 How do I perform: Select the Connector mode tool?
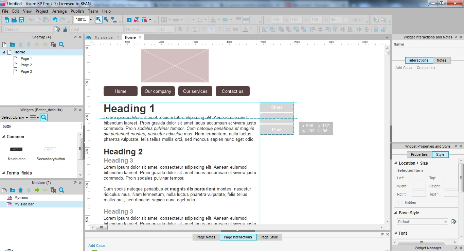pos(114,20)
